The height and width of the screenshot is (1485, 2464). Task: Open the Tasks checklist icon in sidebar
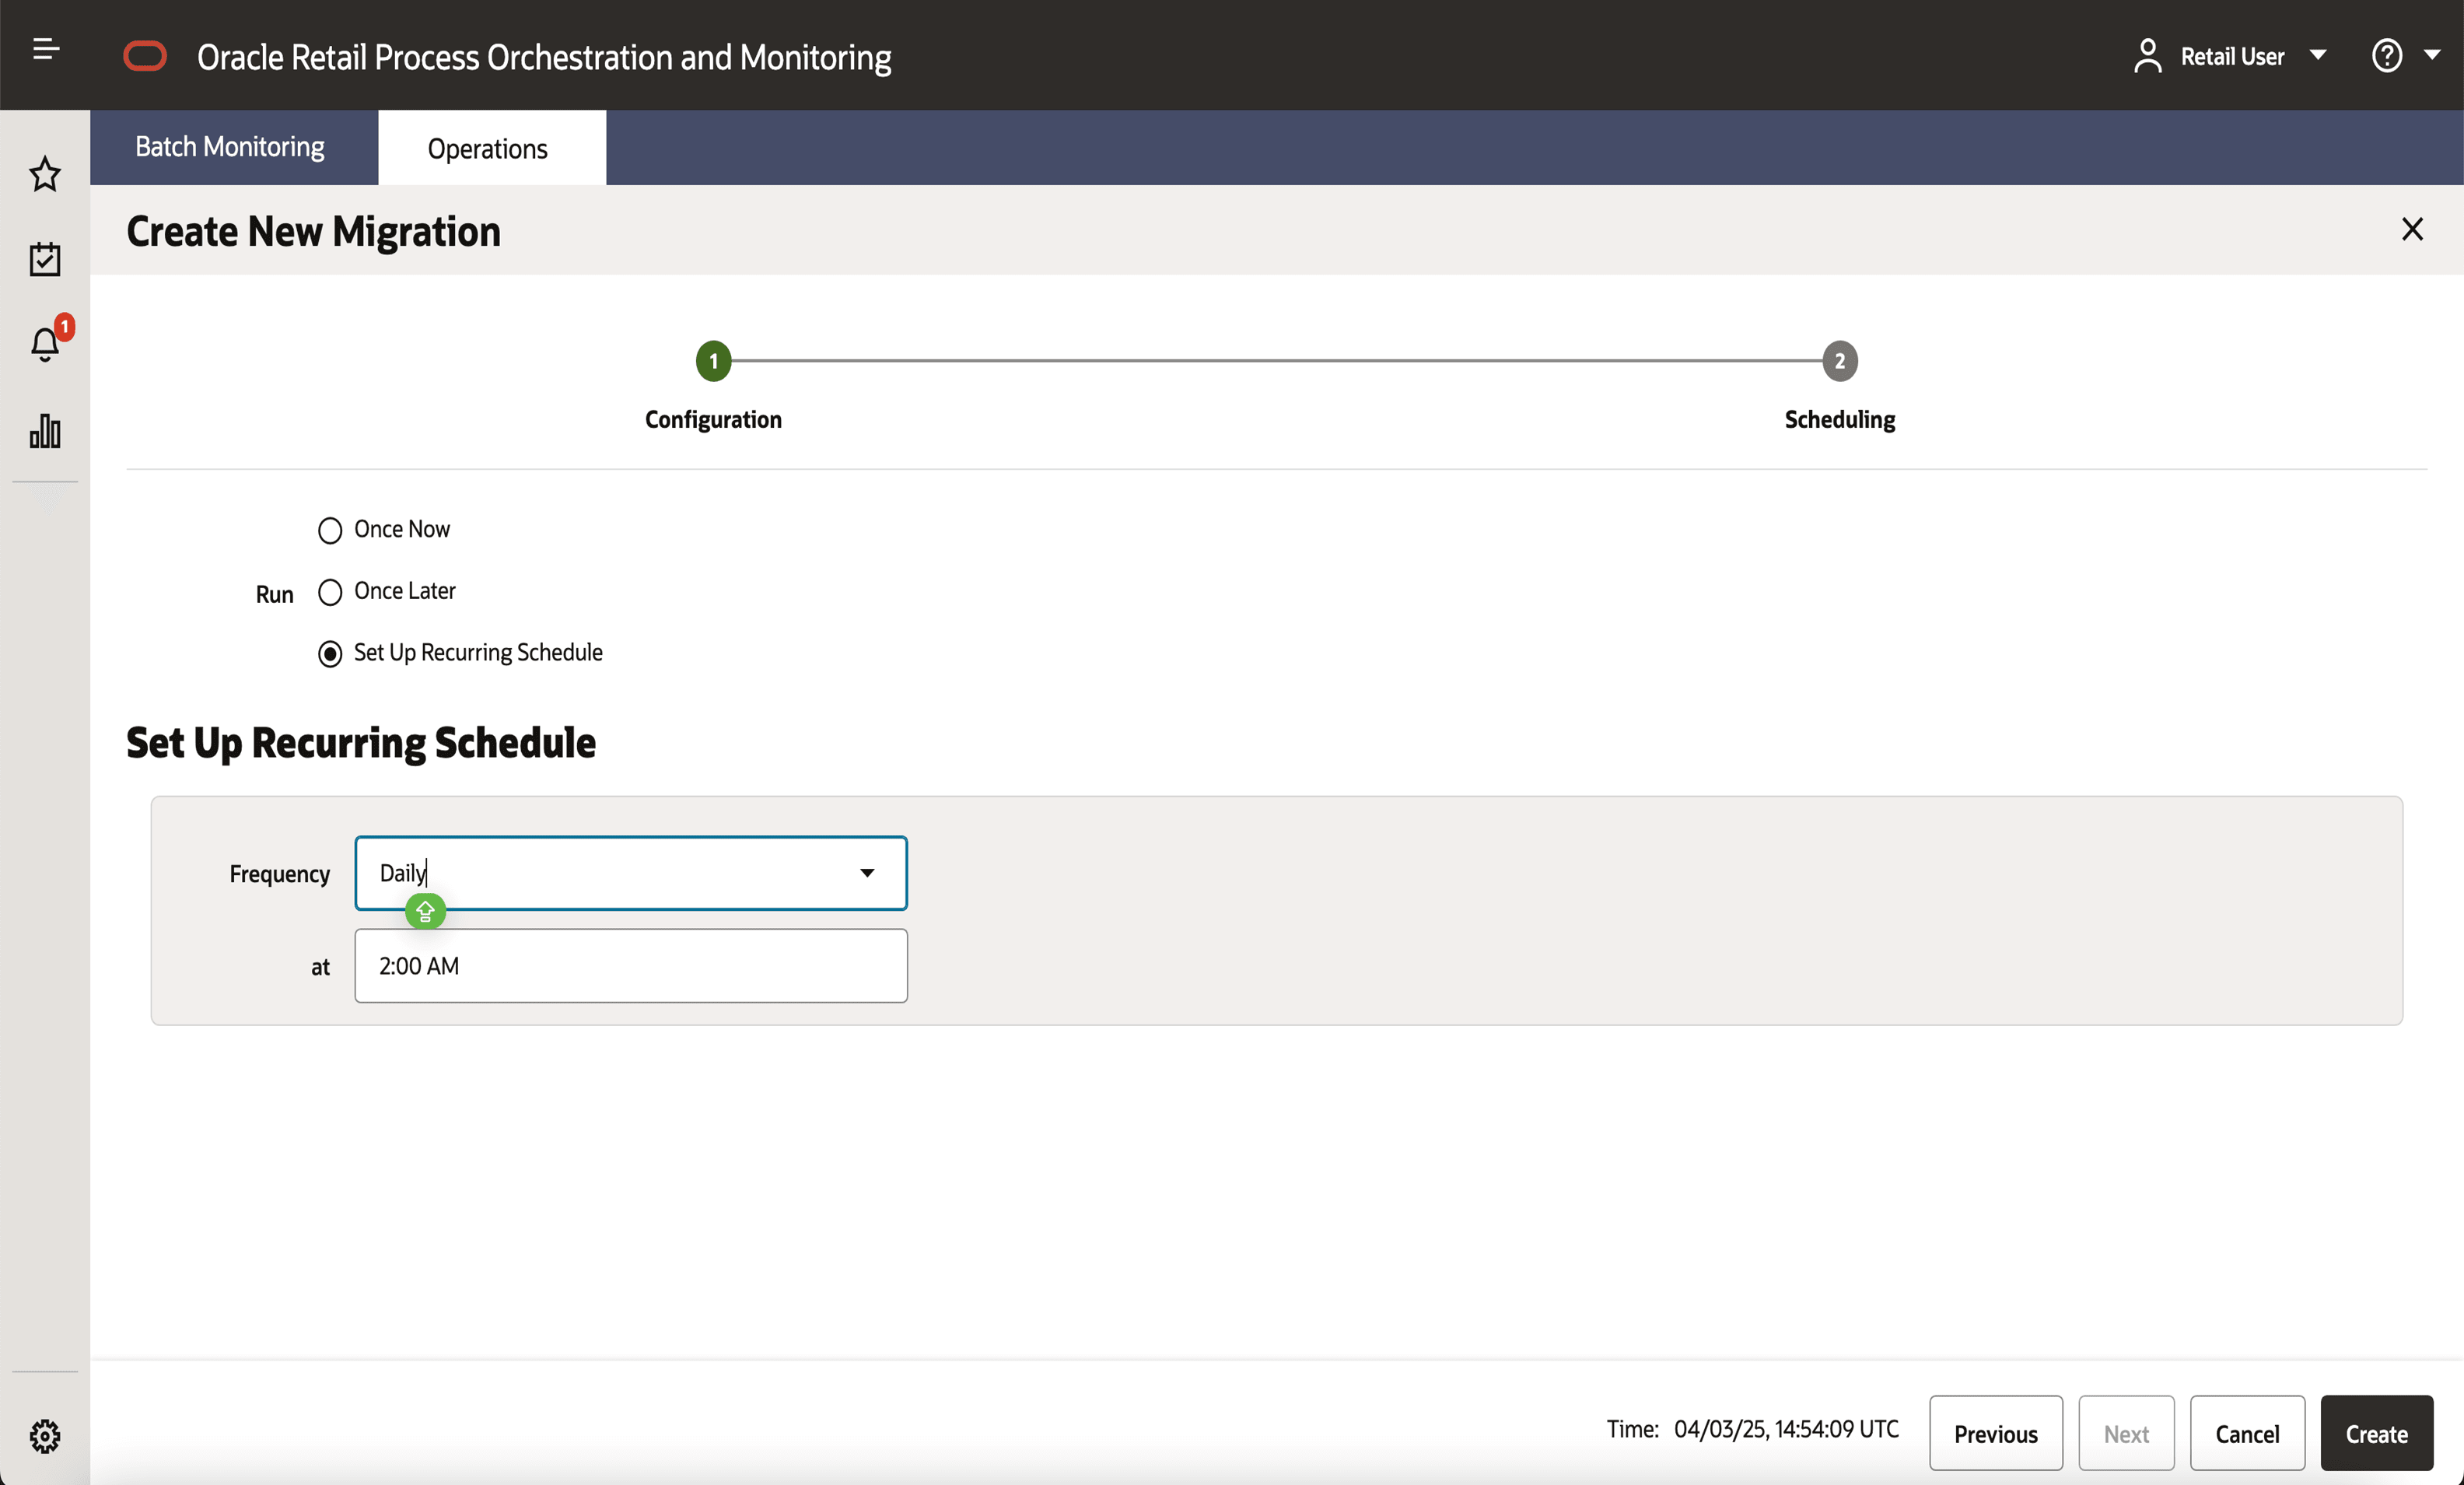coord(45,259)
